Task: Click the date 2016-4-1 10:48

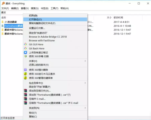Action: tap(122, 26)
